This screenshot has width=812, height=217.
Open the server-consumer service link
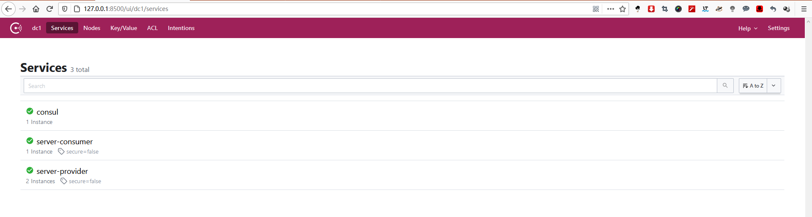[x=64, y=142]
